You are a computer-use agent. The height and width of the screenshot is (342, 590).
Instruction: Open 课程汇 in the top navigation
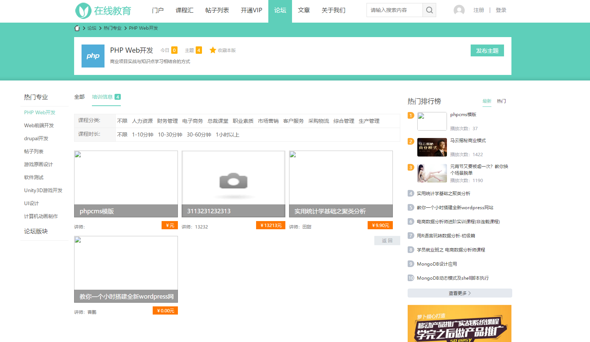185,10
